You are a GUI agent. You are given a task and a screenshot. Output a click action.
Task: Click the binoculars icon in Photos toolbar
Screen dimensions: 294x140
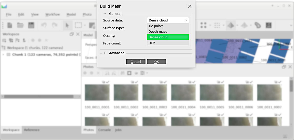tap(123, 73)
